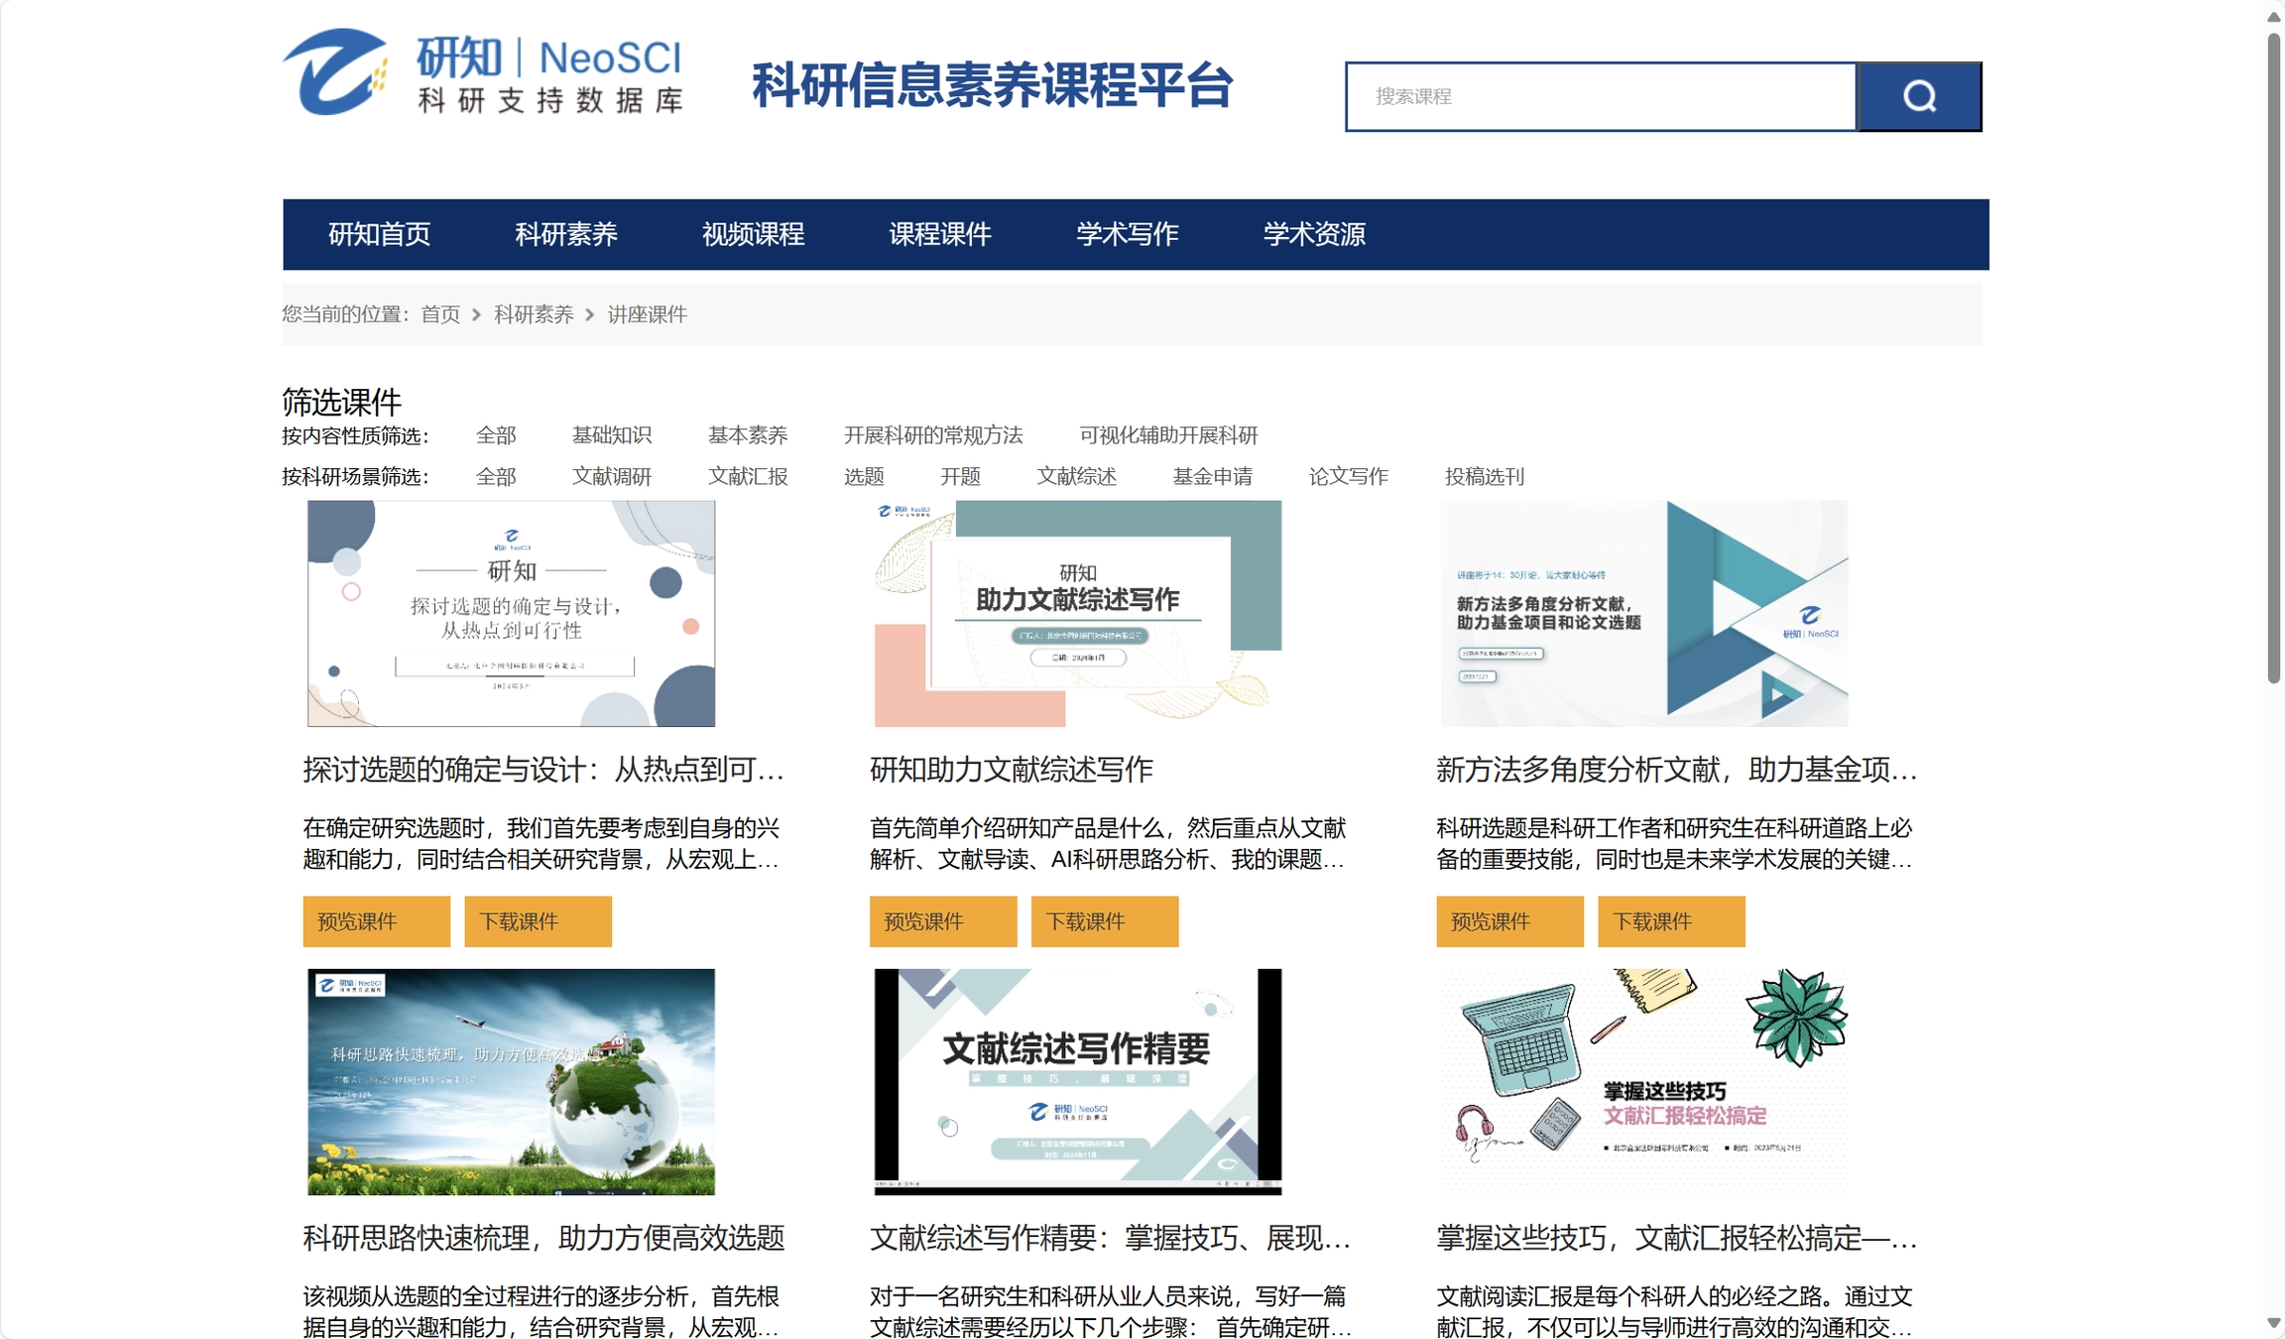
Task: Open the 课程课件 navigation menu item
Action: pyautogui.click(x=939, y=234)
